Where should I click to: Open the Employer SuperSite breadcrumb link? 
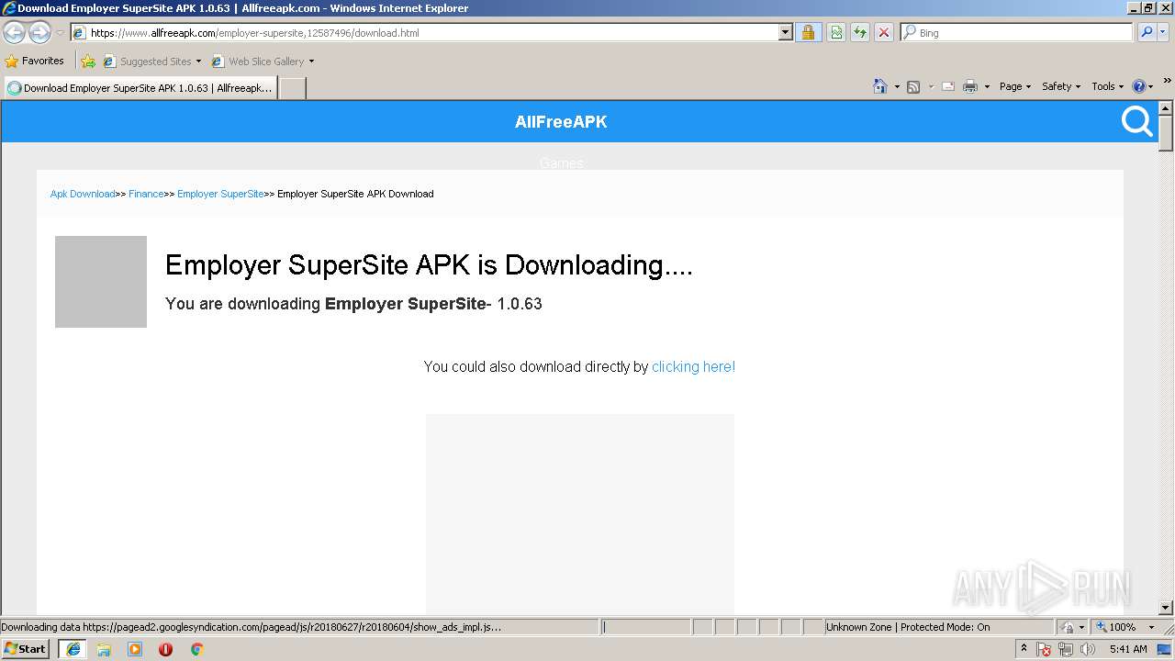coord(220,194)
